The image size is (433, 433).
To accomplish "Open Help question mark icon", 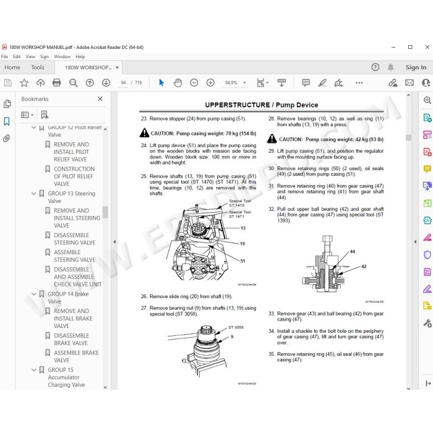I will pyautogui.click(x=375, y=67).
